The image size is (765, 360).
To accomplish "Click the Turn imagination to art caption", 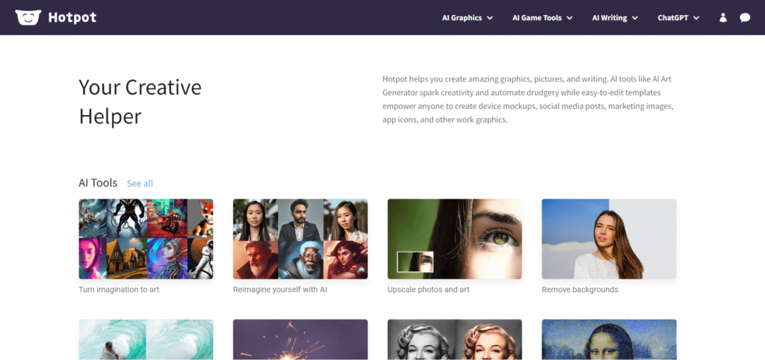I will click(x=119, y=289).
